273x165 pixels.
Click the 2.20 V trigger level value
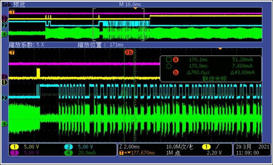tap(214, 153)
